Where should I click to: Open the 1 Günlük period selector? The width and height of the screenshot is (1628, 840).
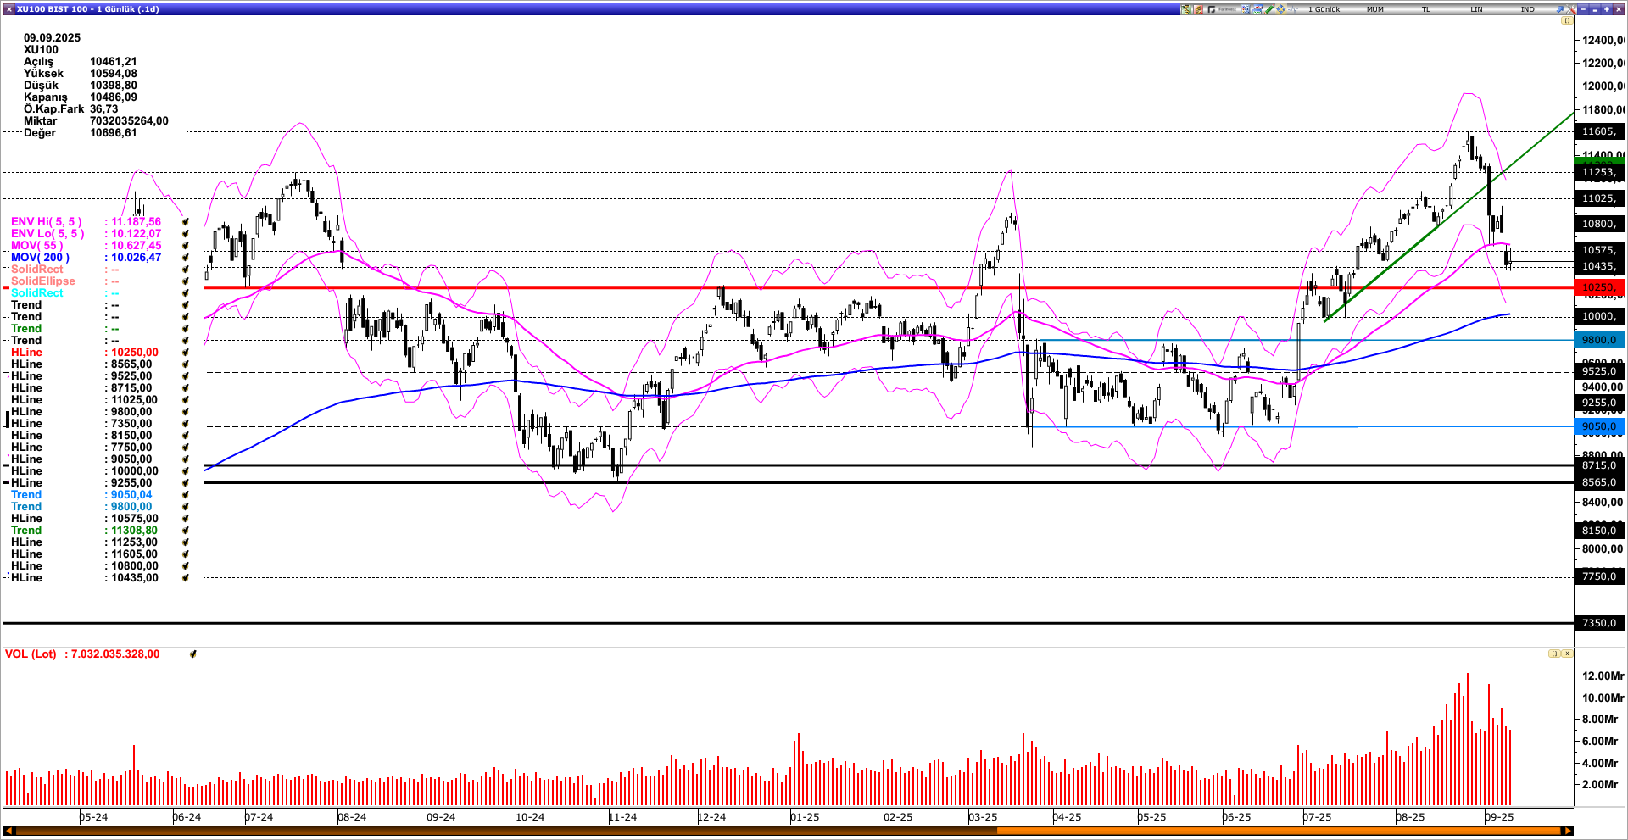click(1324, 9)
